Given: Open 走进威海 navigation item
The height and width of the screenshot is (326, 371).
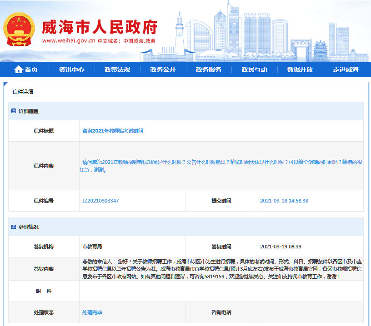Looking at the screenshot, I should (346, 69).
